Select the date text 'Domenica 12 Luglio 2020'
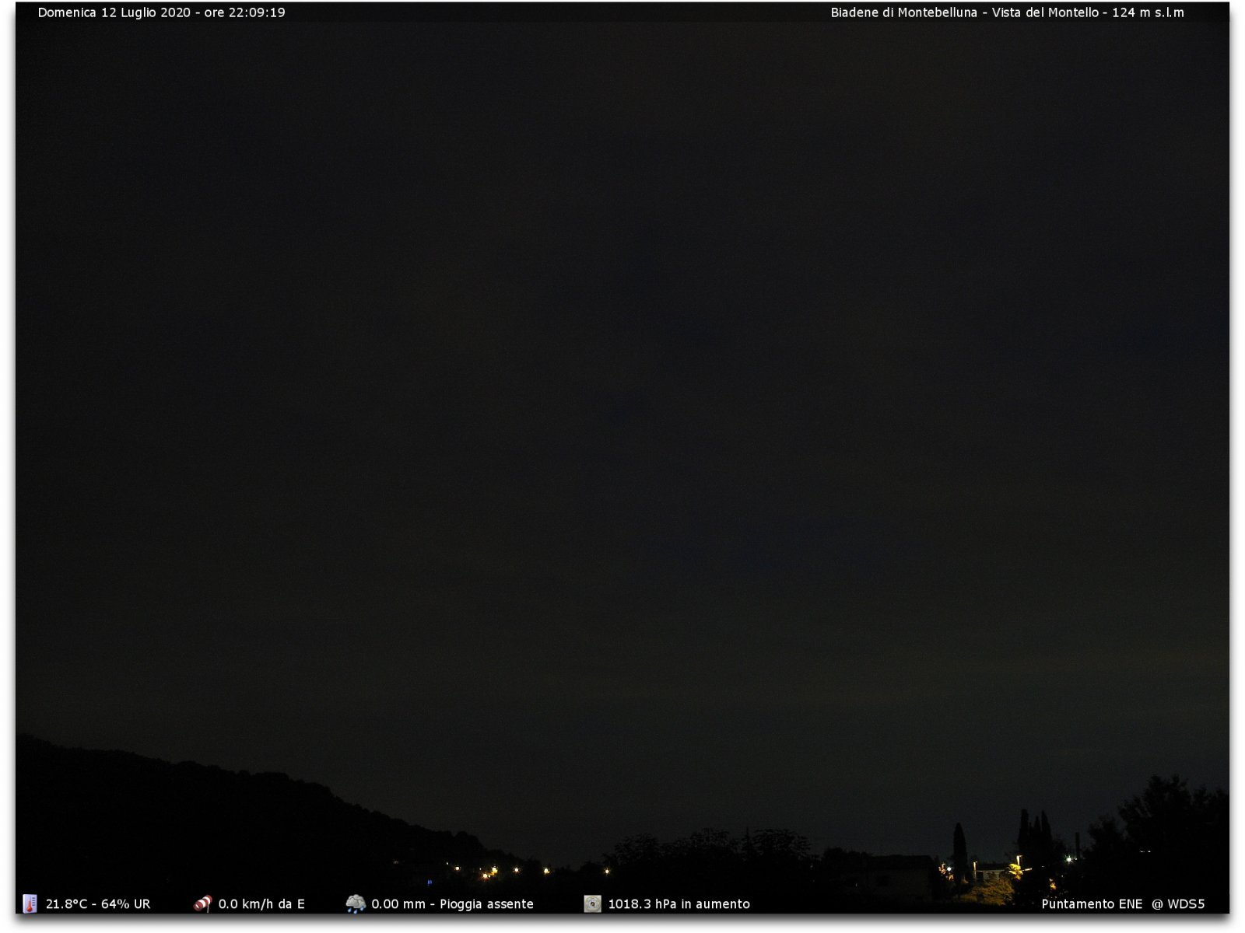 tap(114, 12)
